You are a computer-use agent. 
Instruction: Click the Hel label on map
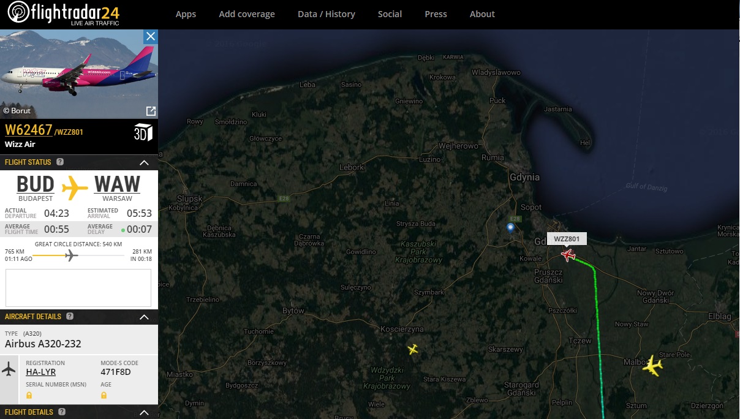point(585,143)
